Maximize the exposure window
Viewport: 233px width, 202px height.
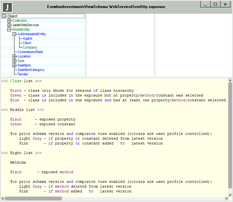(x=215, y=4)
